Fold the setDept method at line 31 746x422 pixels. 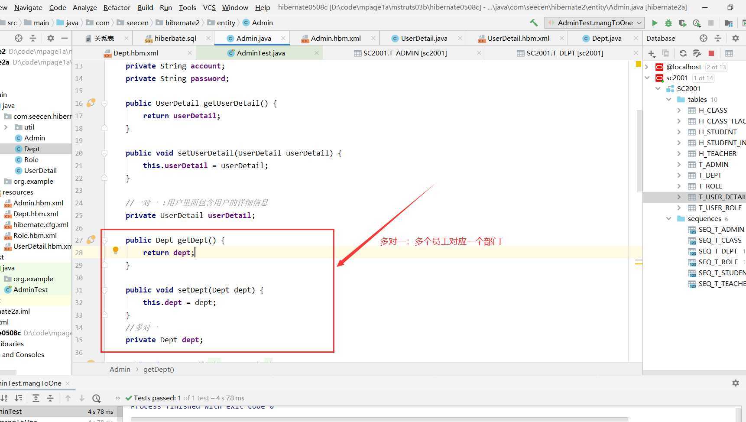point(104,290)
